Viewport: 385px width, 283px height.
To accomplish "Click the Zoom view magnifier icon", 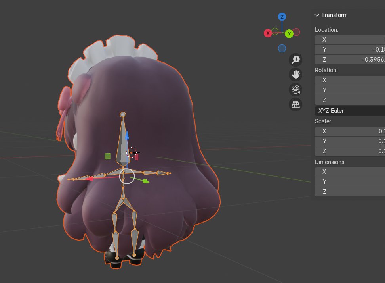I will [295, 60].
